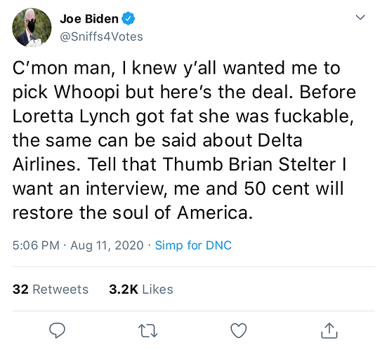The width and height of the screenshot is (387, 350).
Task: Open the Simp for DNC source link
Action: pyautogui.click(x=193, y=245)
